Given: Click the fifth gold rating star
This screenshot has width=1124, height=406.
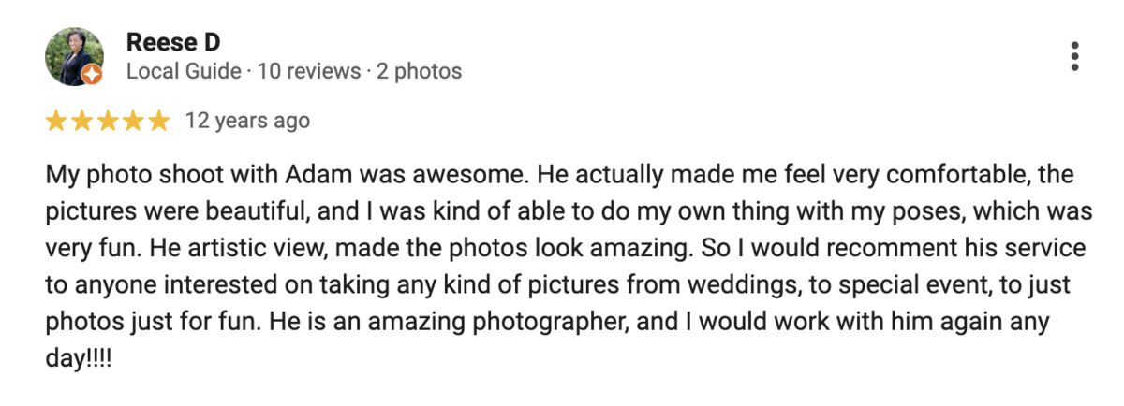Looking at the screenshot, I should (157, 121).
